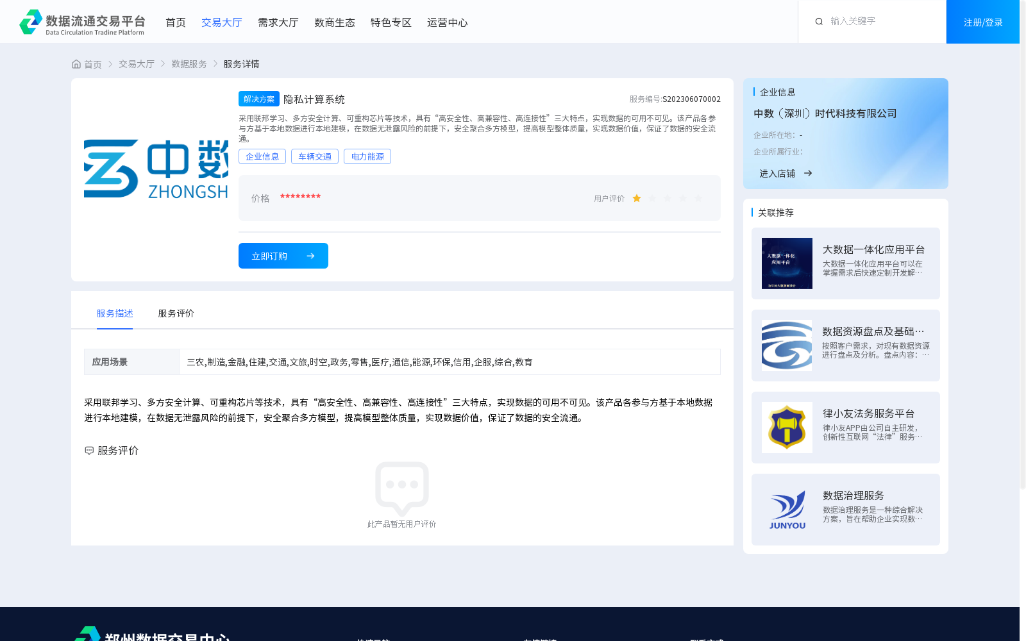The width and height of the screenshot is (1026, 641).
Task: Open 数据治理服务 recommendation title
Action: [x=853, y=495]
